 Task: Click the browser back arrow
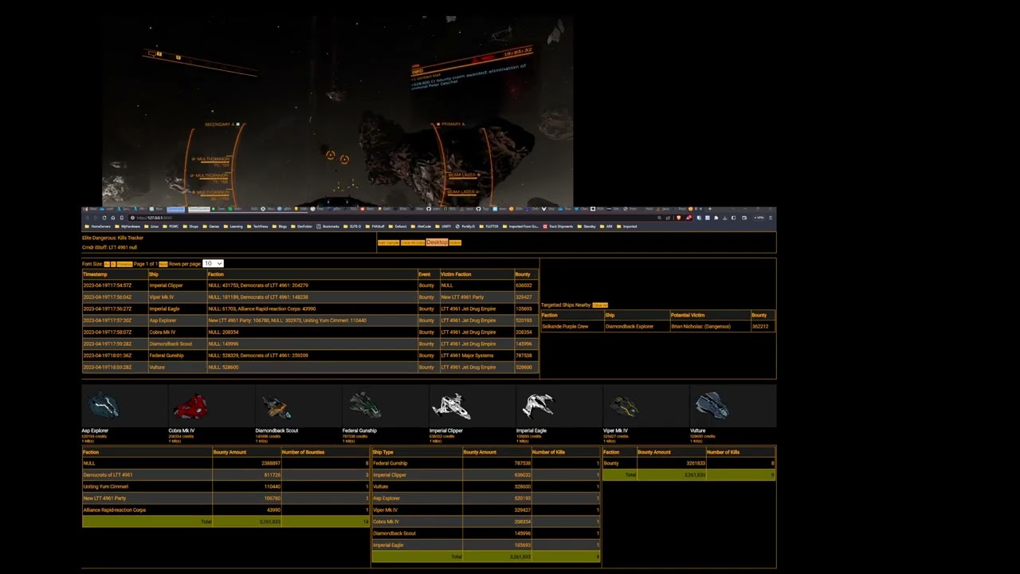coord(86,218)
